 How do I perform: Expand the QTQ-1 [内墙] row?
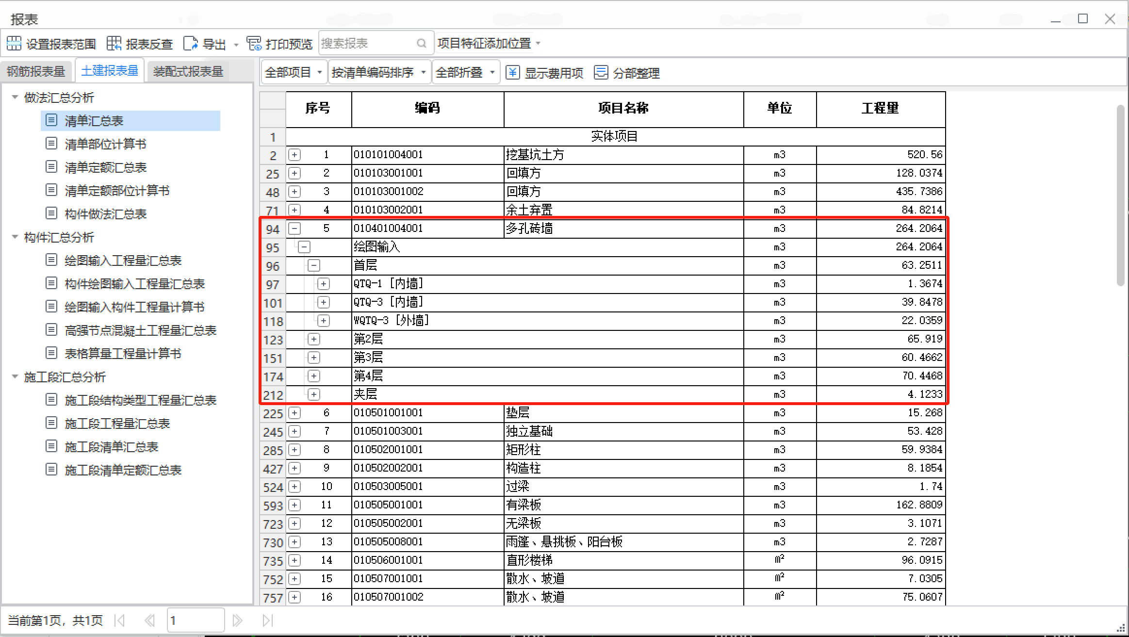coord(324,284)
